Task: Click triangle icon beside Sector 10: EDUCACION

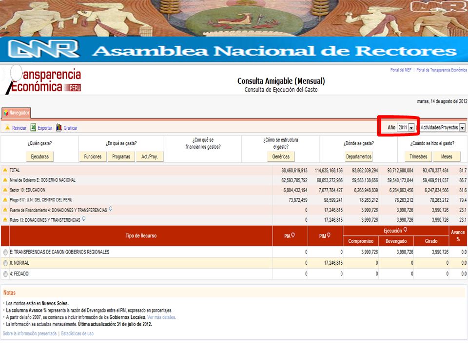Action: tap(5, 190)
